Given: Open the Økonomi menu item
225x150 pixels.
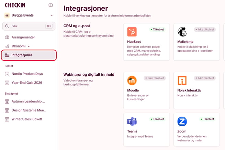Looking at the screenshot, I should point(19,46).
